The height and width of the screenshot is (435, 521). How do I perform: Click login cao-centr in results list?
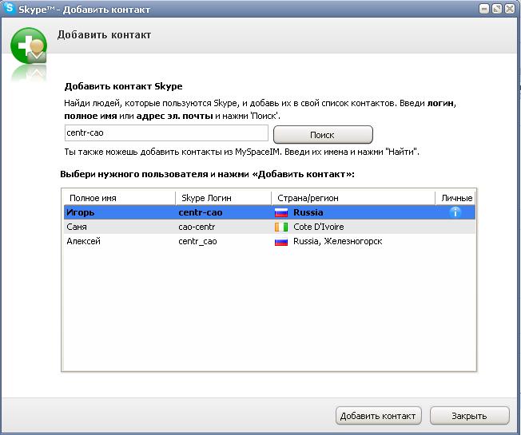(197, 227)
